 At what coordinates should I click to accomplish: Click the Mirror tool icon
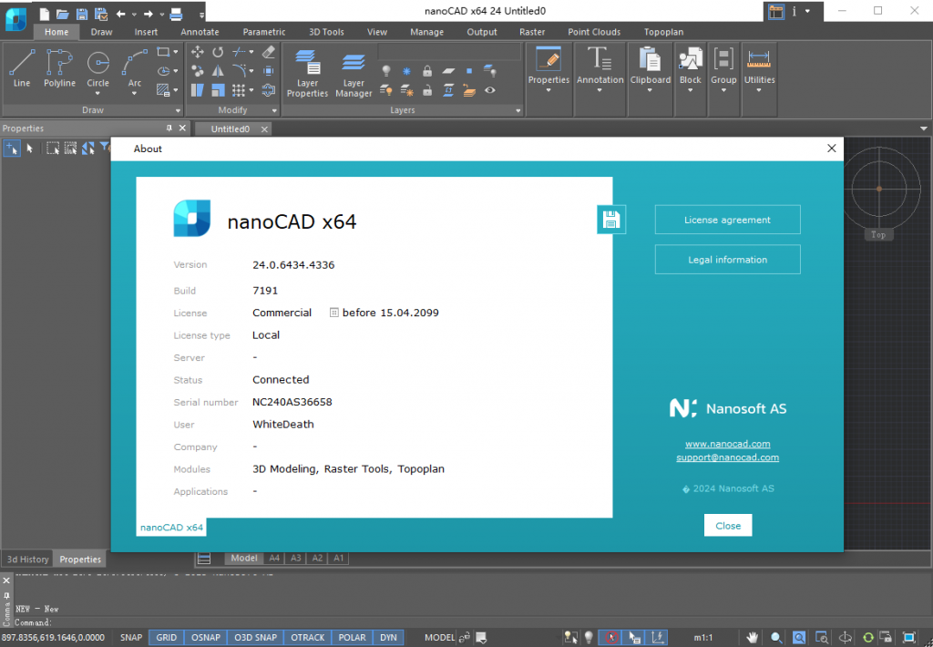click(219, 71)
